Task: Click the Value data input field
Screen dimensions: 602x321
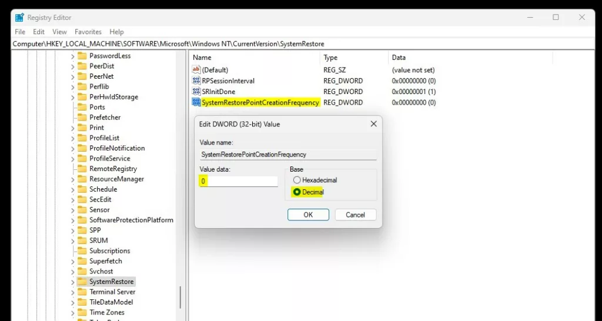Action: [239, 181]
